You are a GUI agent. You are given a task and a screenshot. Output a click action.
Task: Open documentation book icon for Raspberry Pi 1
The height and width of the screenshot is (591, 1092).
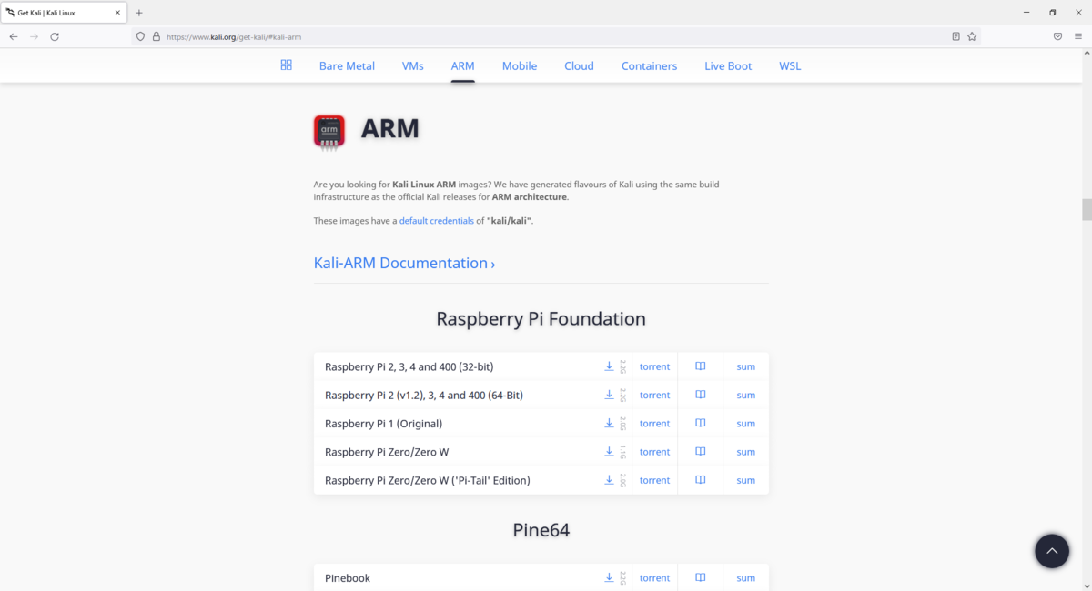pyautogui.click(x=701, y=423)
